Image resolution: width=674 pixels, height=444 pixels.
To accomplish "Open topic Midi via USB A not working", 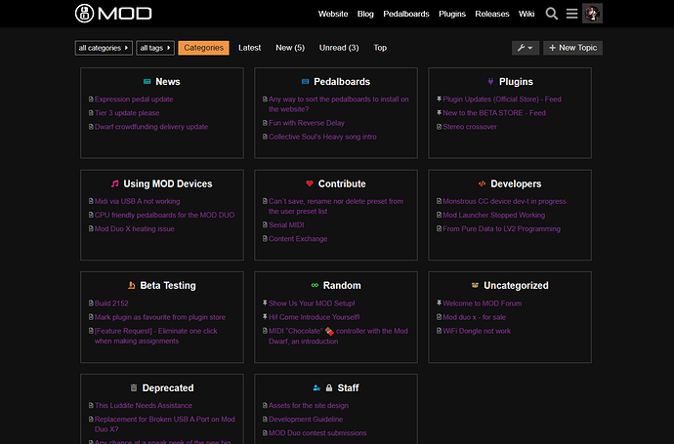I will click(137, 201).
